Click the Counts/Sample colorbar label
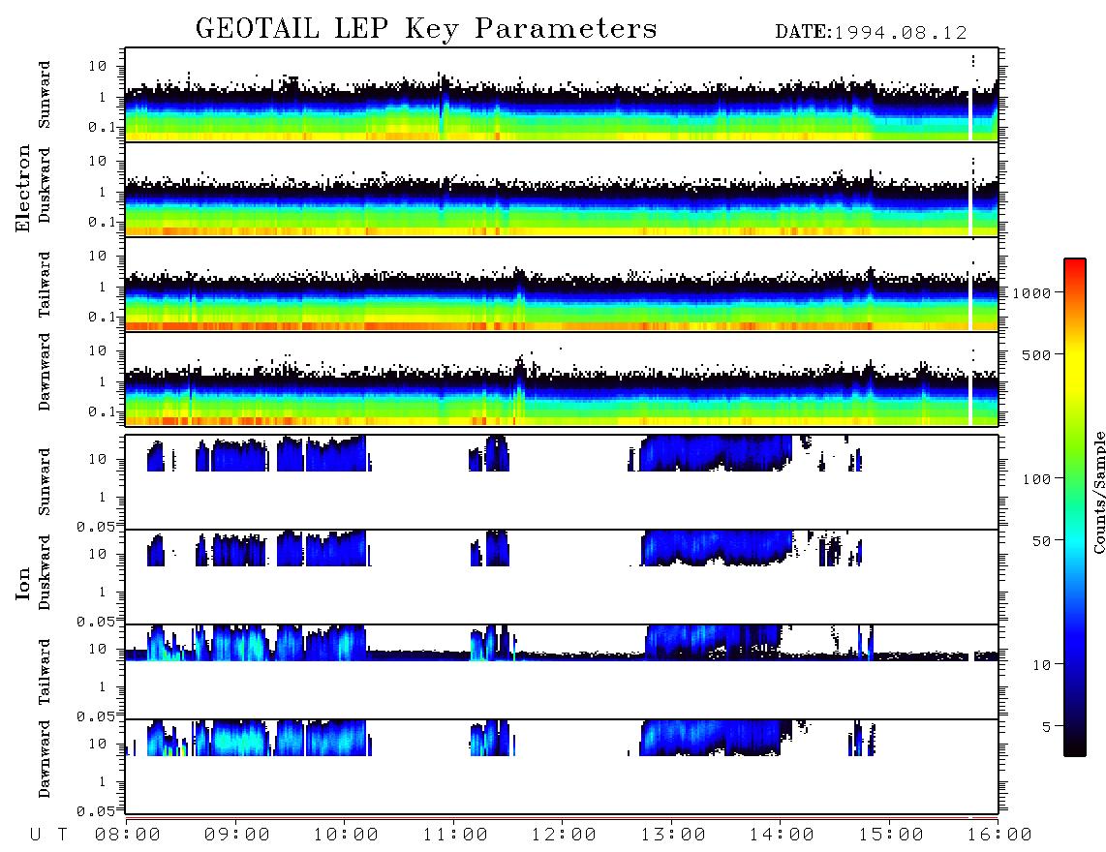The height and width of the screenshot is (852, 1106). point(1098,492)
